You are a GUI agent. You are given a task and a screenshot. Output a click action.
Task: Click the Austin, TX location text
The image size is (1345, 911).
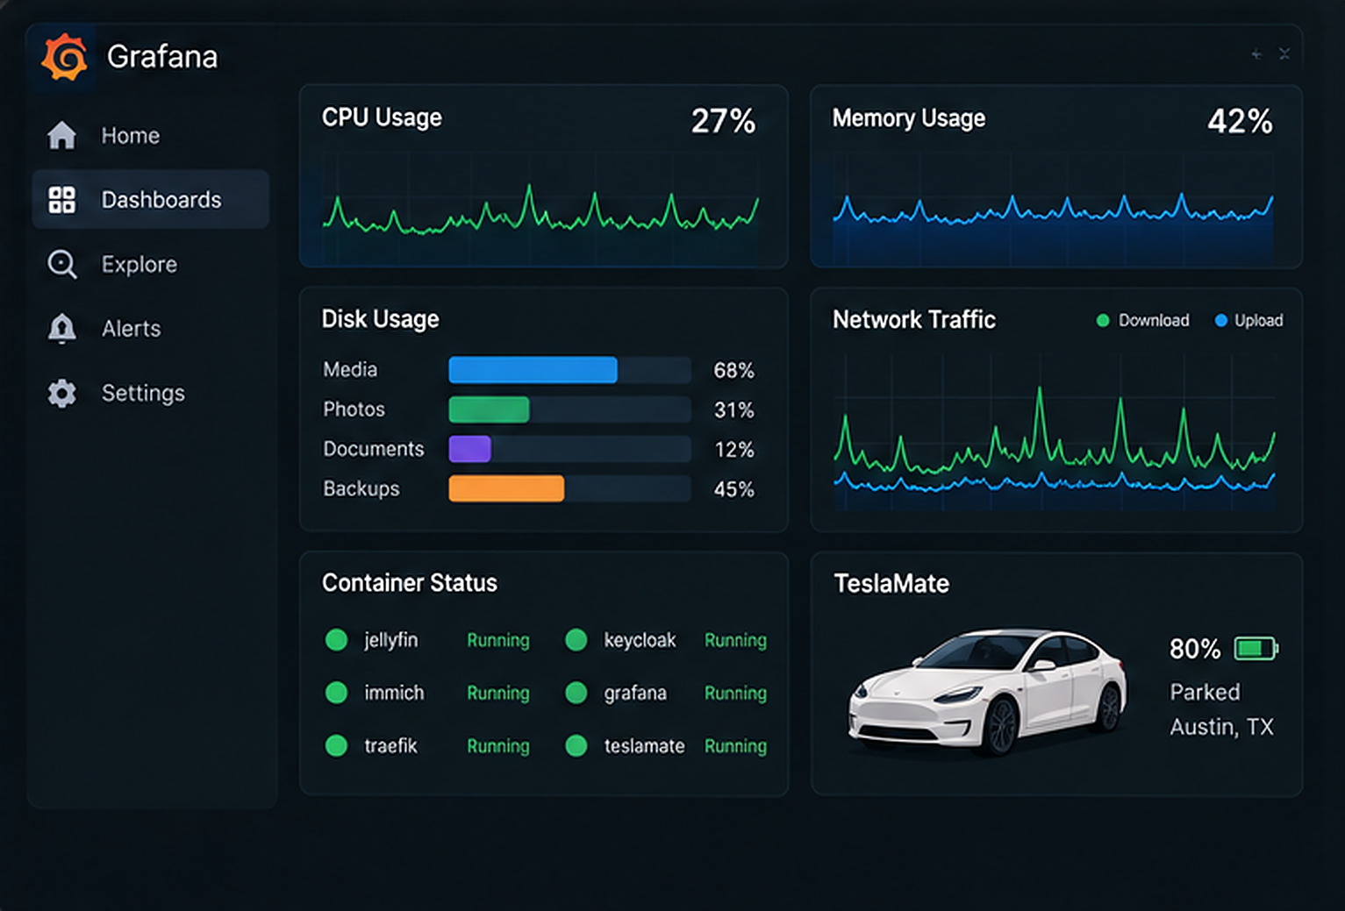pos(1221,727)
